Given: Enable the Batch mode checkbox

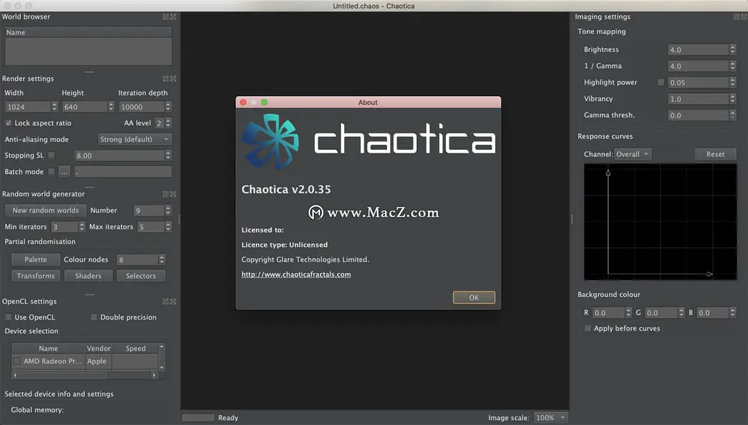Looking at the screenshot, I should click(x=51, y=171).
